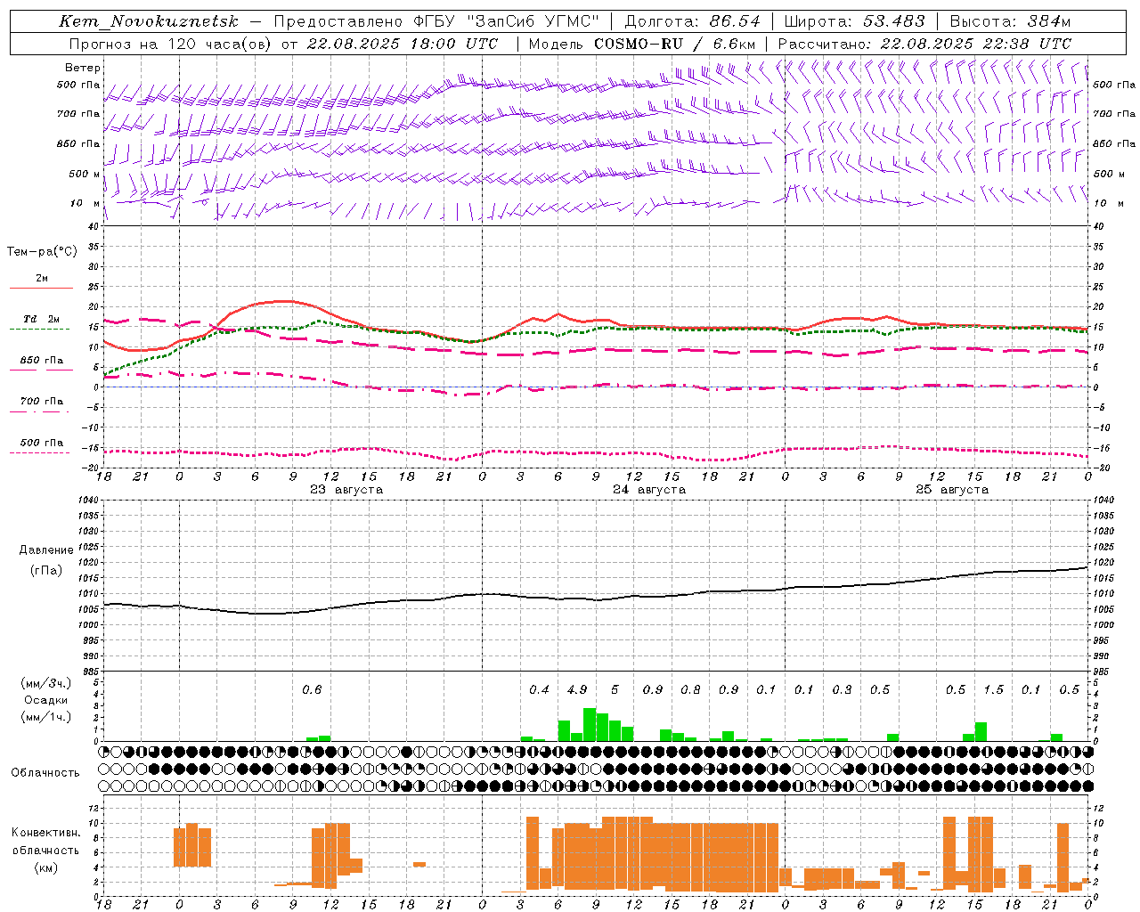Select the Долгота: 86.54 value

click(x=693, y=21)
